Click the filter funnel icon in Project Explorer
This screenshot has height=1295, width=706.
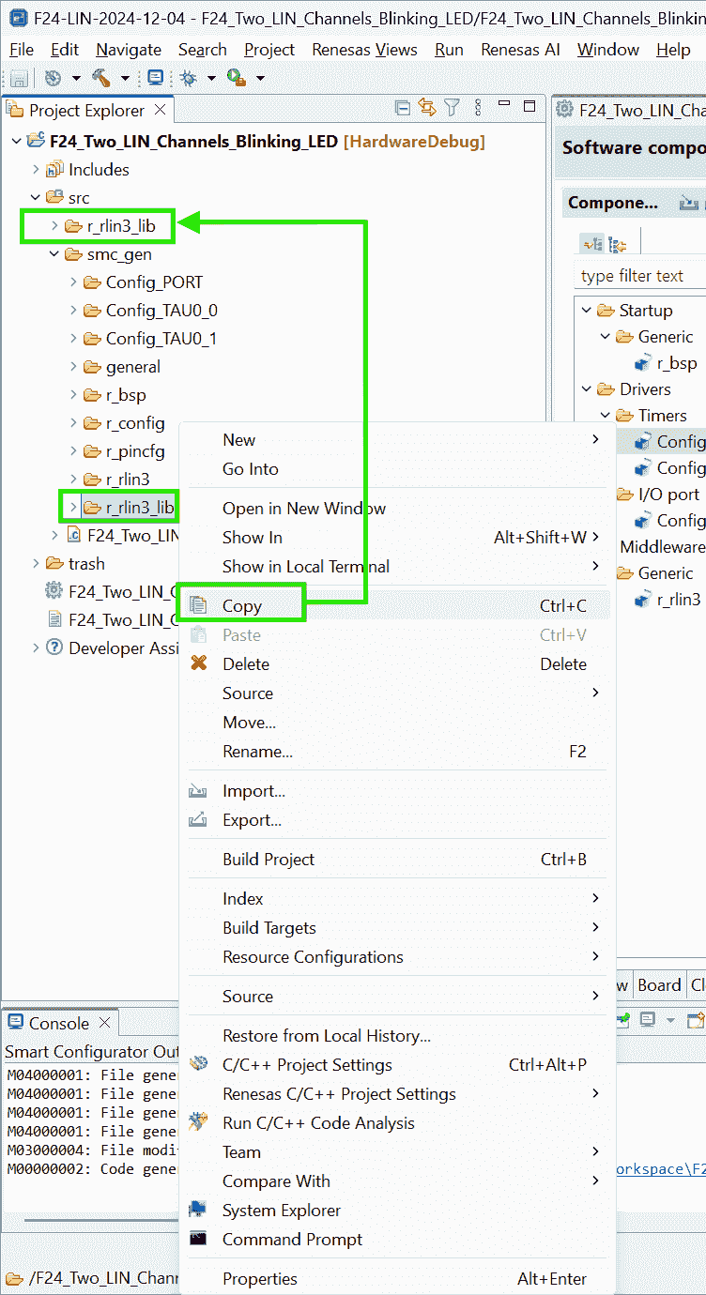pos(452,109)
